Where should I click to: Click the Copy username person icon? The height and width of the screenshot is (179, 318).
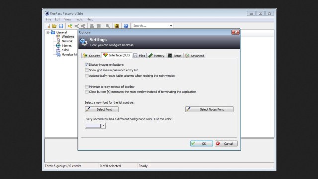pos(92,26)
